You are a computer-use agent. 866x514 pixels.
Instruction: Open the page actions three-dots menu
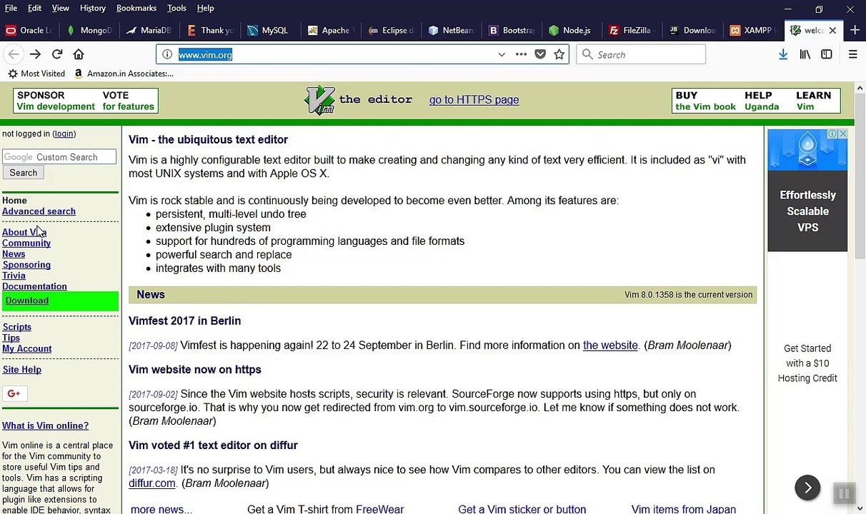tap(521, 54)
